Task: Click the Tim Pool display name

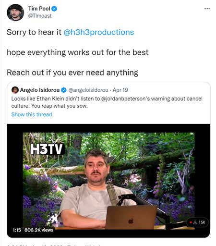Action: coord(39,9)
